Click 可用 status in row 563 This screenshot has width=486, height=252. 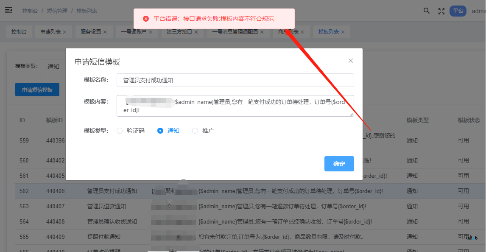point(464,206)
